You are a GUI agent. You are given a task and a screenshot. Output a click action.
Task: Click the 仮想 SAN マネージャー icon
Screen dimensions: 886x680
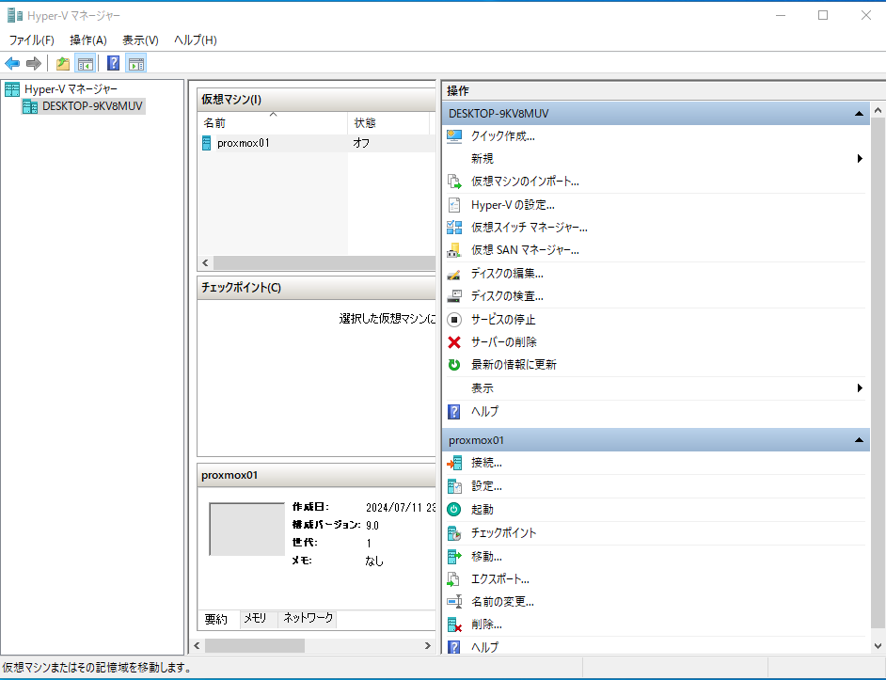(x=454, y=250)
